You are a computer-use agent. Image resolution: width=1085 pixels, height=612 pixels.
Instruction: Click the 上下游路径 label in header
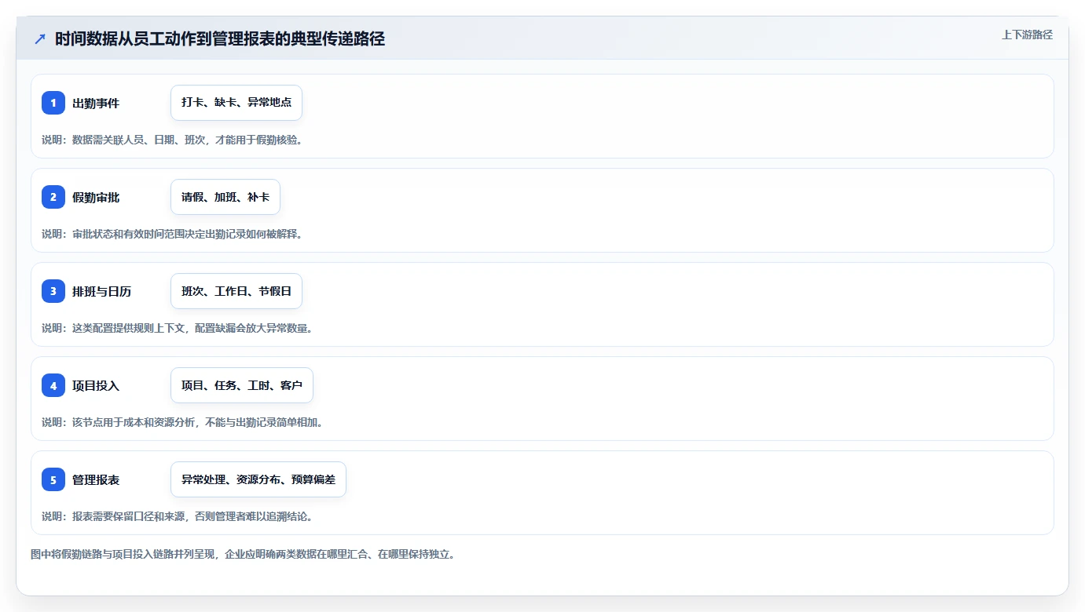coord(1027,35)
